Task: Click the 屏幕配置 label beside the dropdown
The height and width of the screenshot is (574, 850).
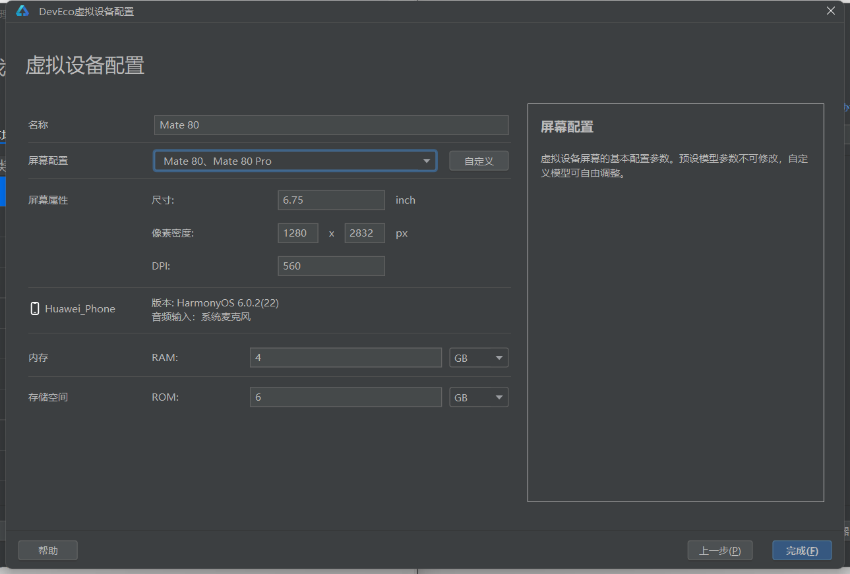Action: pyautogui.click(x=48, y=161)
